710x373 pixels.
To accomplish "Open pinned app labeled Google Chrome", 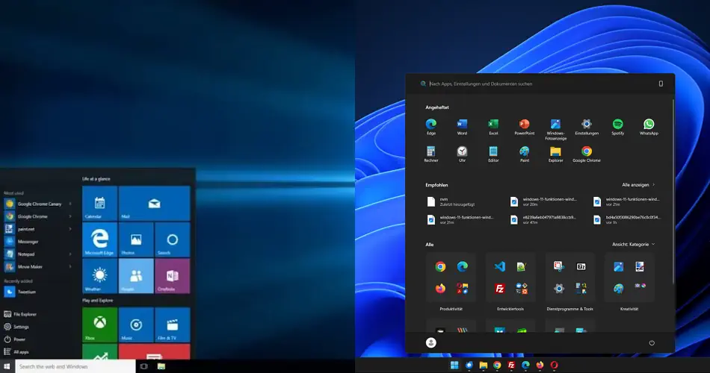I will tap(587, 154).
